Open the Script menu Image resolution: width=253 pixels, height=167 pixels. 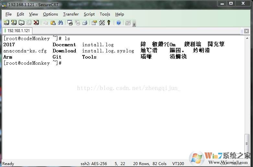tap(89, 14)
